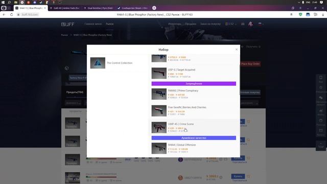The height and width of the screenshot is (184, 327).
Task: Click the bookmark icon in address bar
Action: (x=291, y=15)
